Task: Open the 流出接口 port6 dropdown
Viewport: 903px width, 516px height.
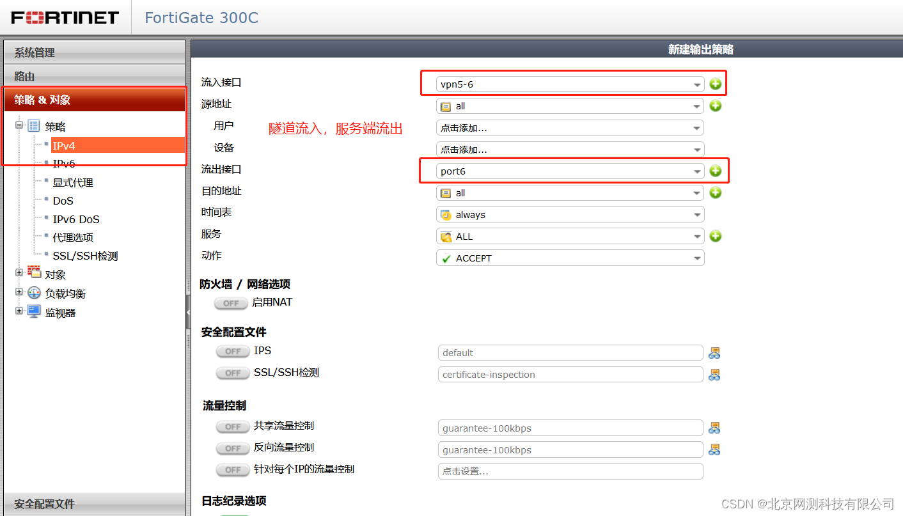Action: pos(570,171)
